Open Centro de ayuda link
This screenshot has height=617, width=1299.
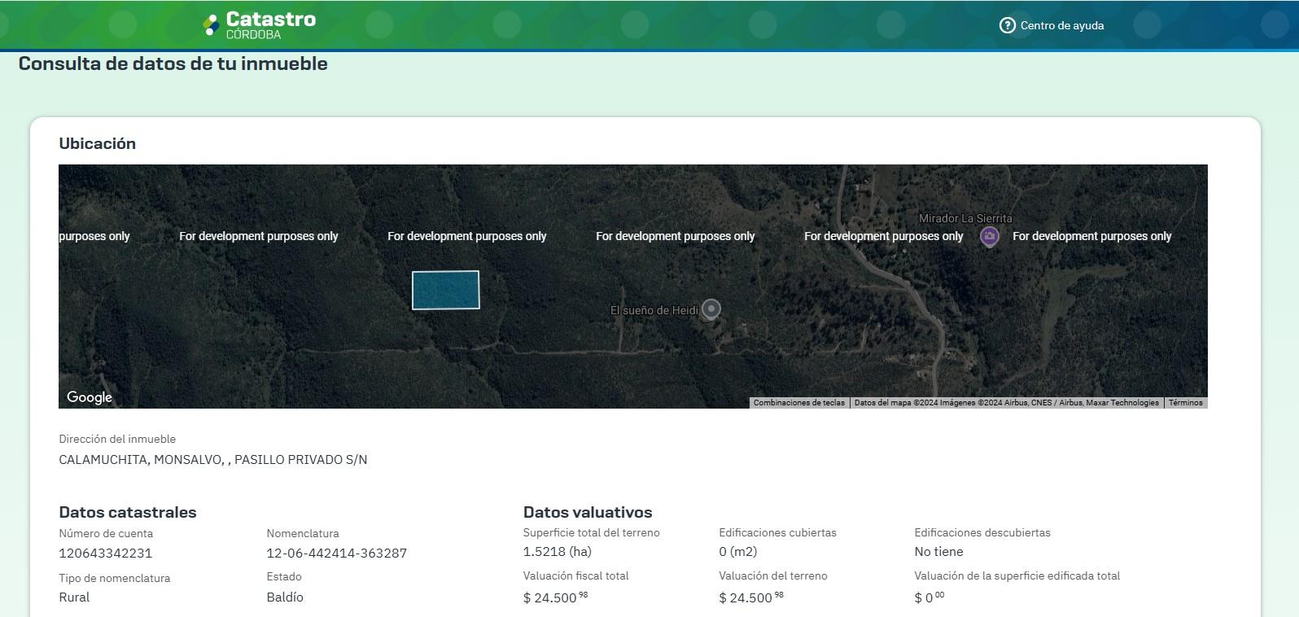tap(1062, 25)
